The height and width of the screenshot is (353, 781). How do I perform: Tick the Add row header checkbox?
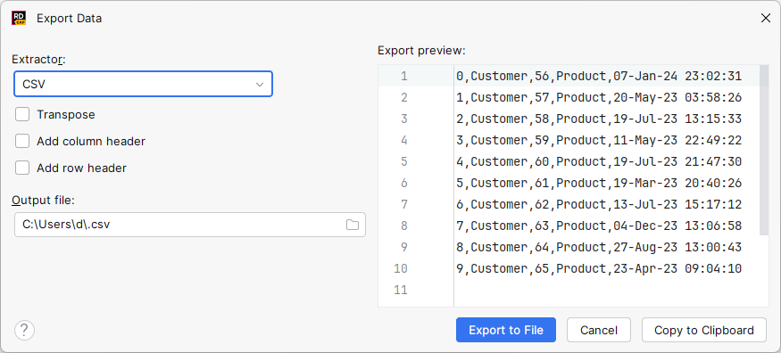pyautogui.click(x=22, y=168)
